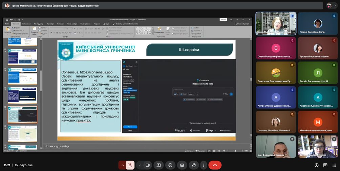Turn on captions icon
The height and width of the screenshot is (171, 340).
point(182,165)
